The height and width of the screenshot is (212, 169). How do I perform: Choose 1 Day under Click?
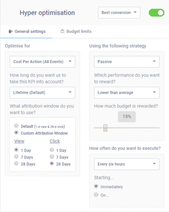(x=52, y=149)
